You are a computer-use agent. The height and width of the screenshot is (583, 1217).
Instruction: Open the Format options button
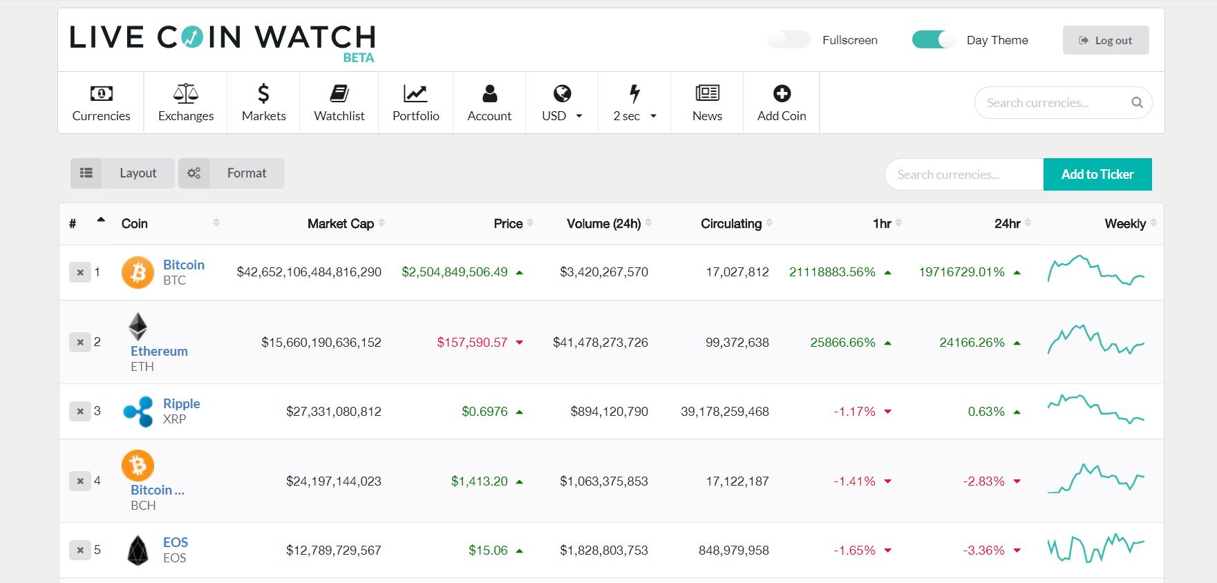pos(232,173)
